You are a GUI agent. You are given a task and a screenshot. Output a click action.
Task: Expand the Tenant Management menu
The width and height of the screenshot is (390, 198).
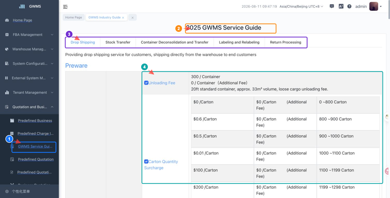tap(52, 93)
